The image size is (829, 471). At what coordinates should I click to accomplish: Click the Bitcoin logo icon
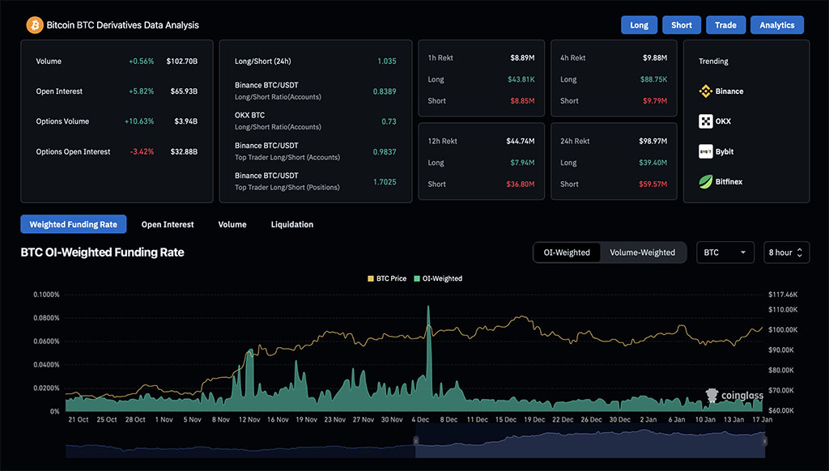[34, 25]
